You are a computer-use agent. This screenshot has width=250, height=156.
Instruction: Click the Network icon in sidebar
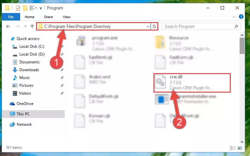click(x=12, y=124)
